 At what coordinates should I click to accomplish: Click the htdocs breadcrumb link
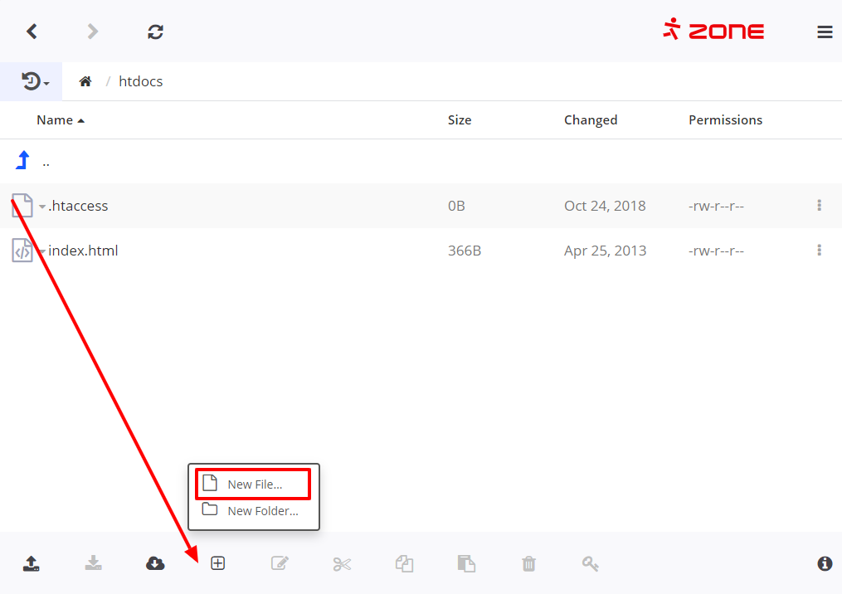(x=140, y=81)
